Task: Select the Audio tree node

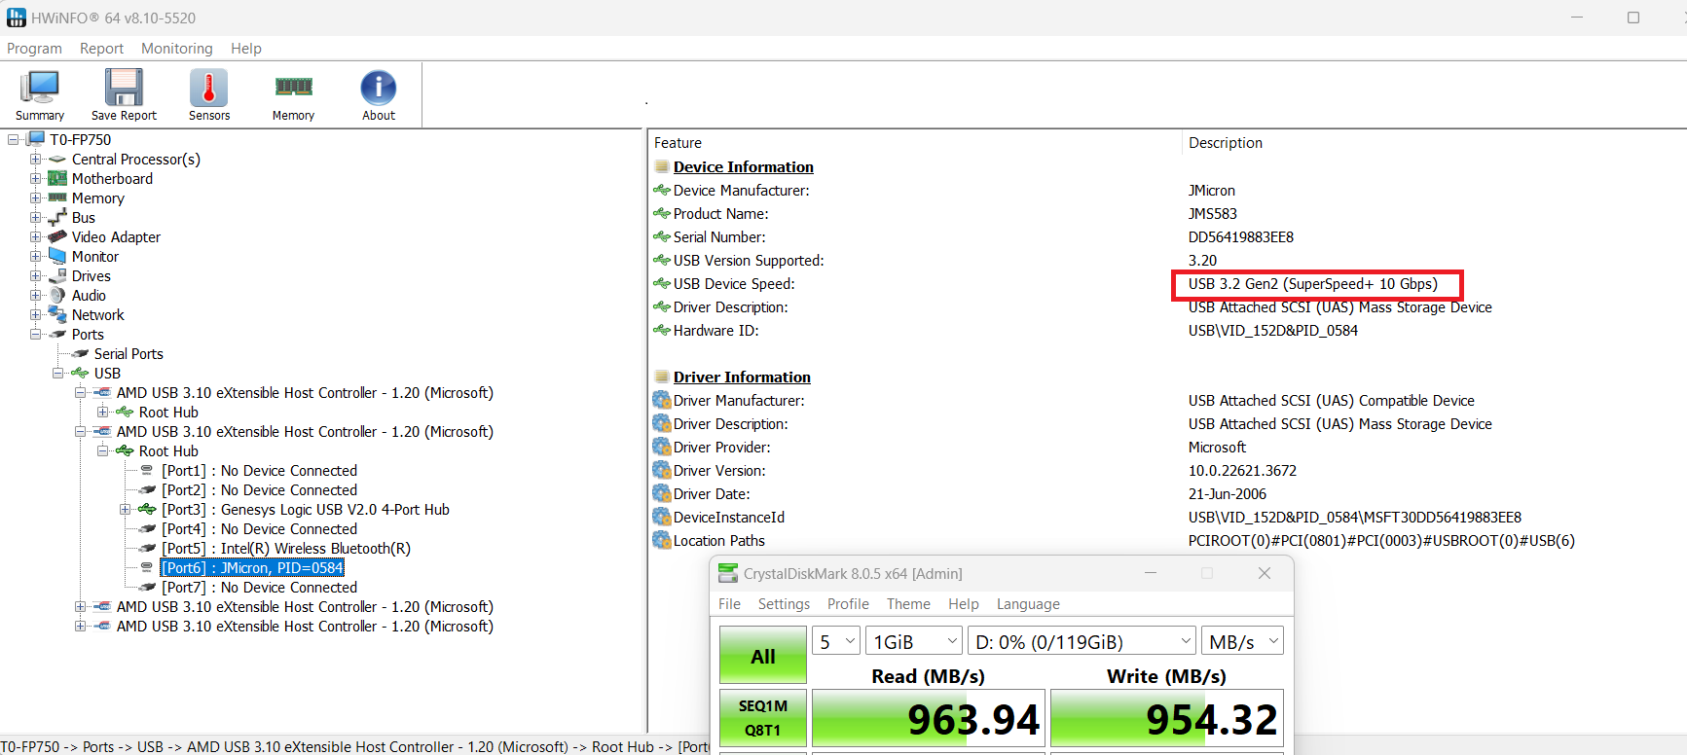Action: coord(89,296)
